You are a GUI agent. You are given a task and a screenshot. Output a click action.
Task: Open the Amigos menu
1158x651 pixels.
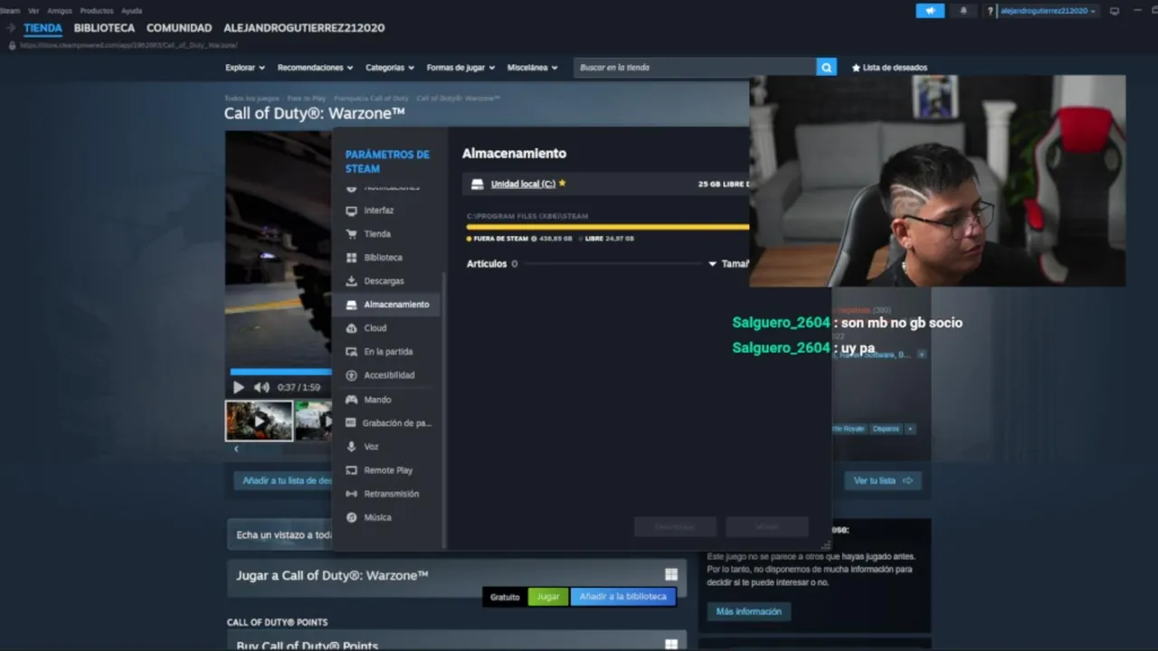coord(60,11)
